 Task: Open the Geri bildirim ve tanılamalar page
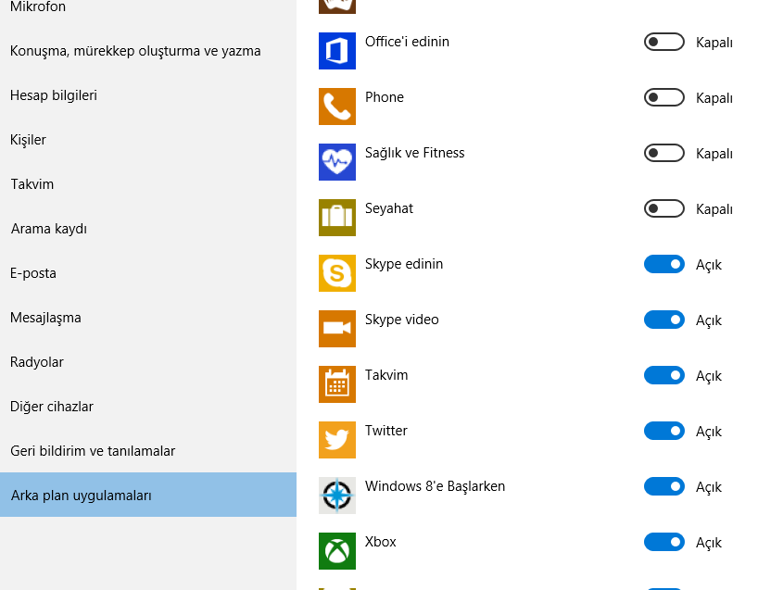point(102,451)
